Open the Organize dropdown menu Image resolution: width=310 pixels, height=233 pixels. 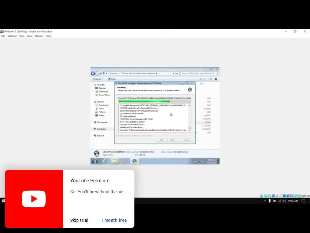pos(98,79)
